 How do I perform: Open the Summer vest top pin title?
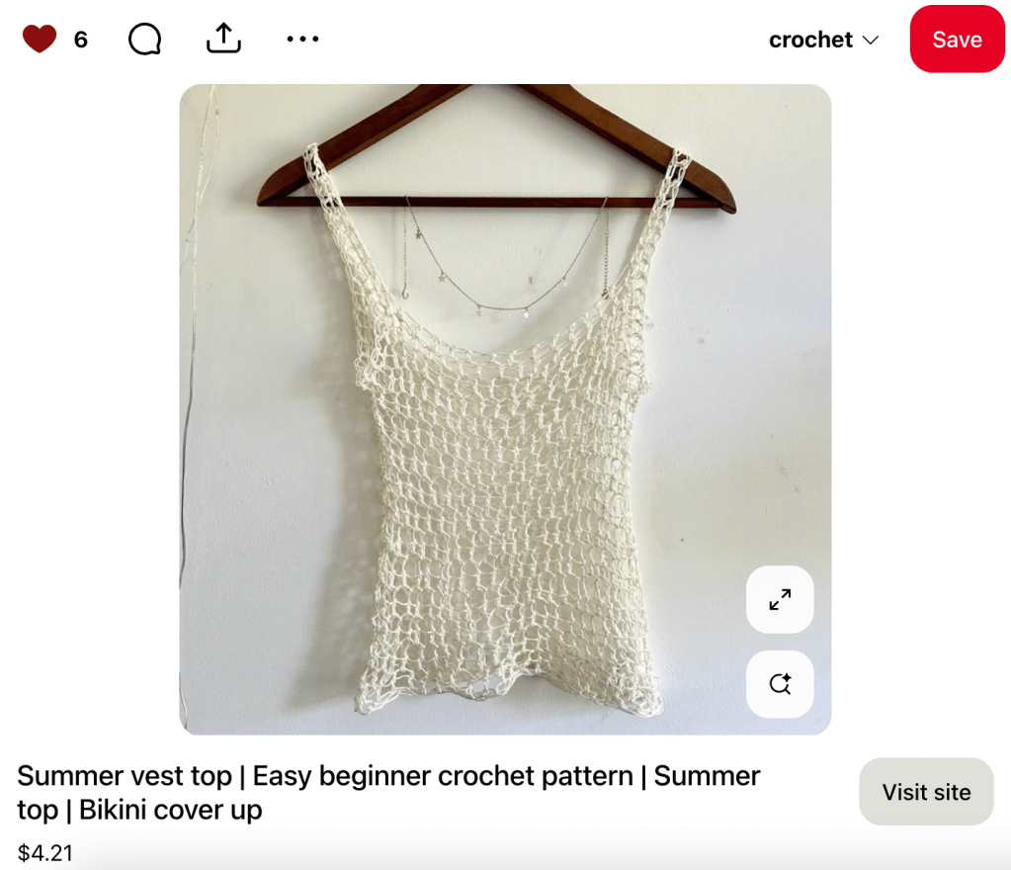click(x=388, y=793)
